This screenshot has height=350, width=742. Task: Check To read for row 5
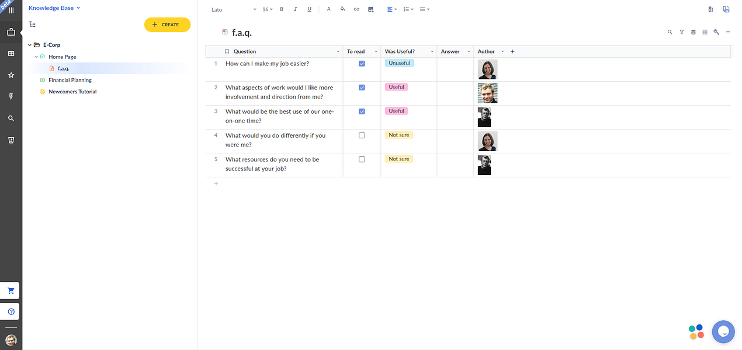pyautogui.click(x=362, y=159)
